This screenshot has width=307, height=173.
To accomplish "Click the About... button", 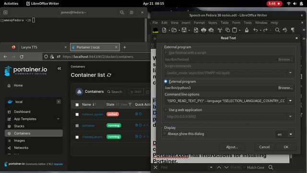I will click(x=232, y=147).
